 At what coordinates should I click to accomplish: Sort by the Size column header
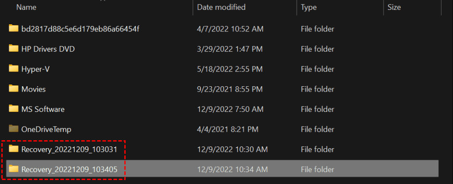pos(394,7)
